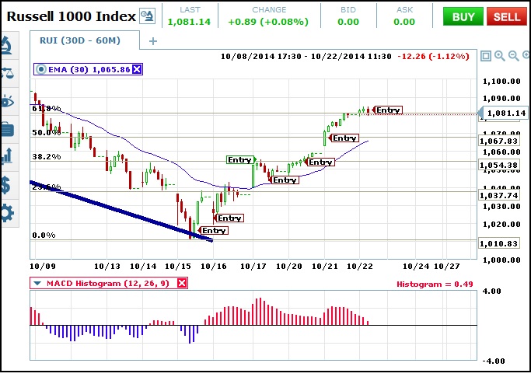Click the Entry marker near the 1,067.83 level

344,138
